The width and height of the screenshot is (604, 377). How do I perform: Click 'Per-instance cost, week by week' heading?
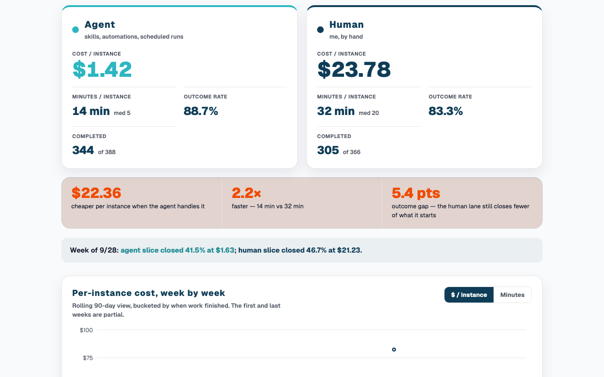(x=149, y=293)
